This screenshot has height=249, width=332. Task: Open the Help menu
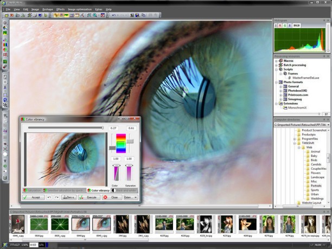[108, 9]
